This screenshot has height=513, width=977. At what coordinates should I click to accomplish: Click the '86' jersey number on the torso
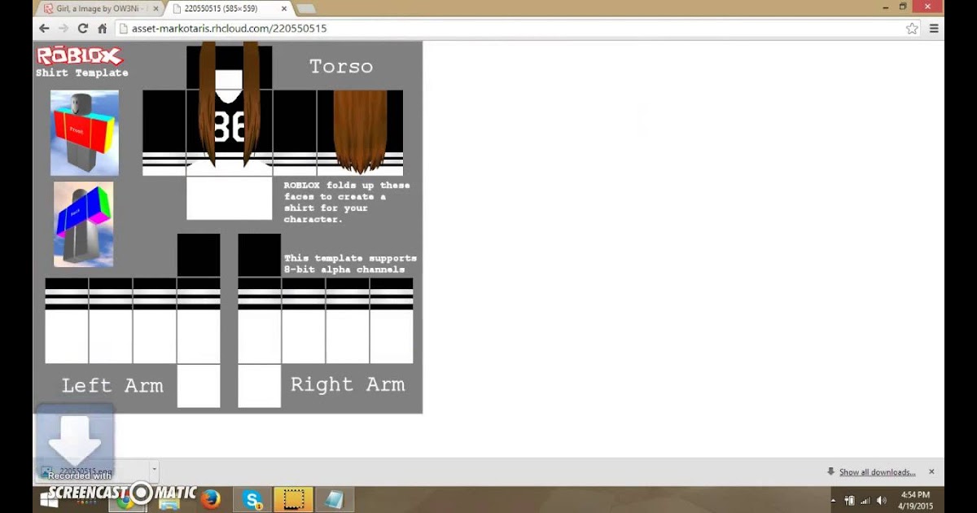coord(230,127)
